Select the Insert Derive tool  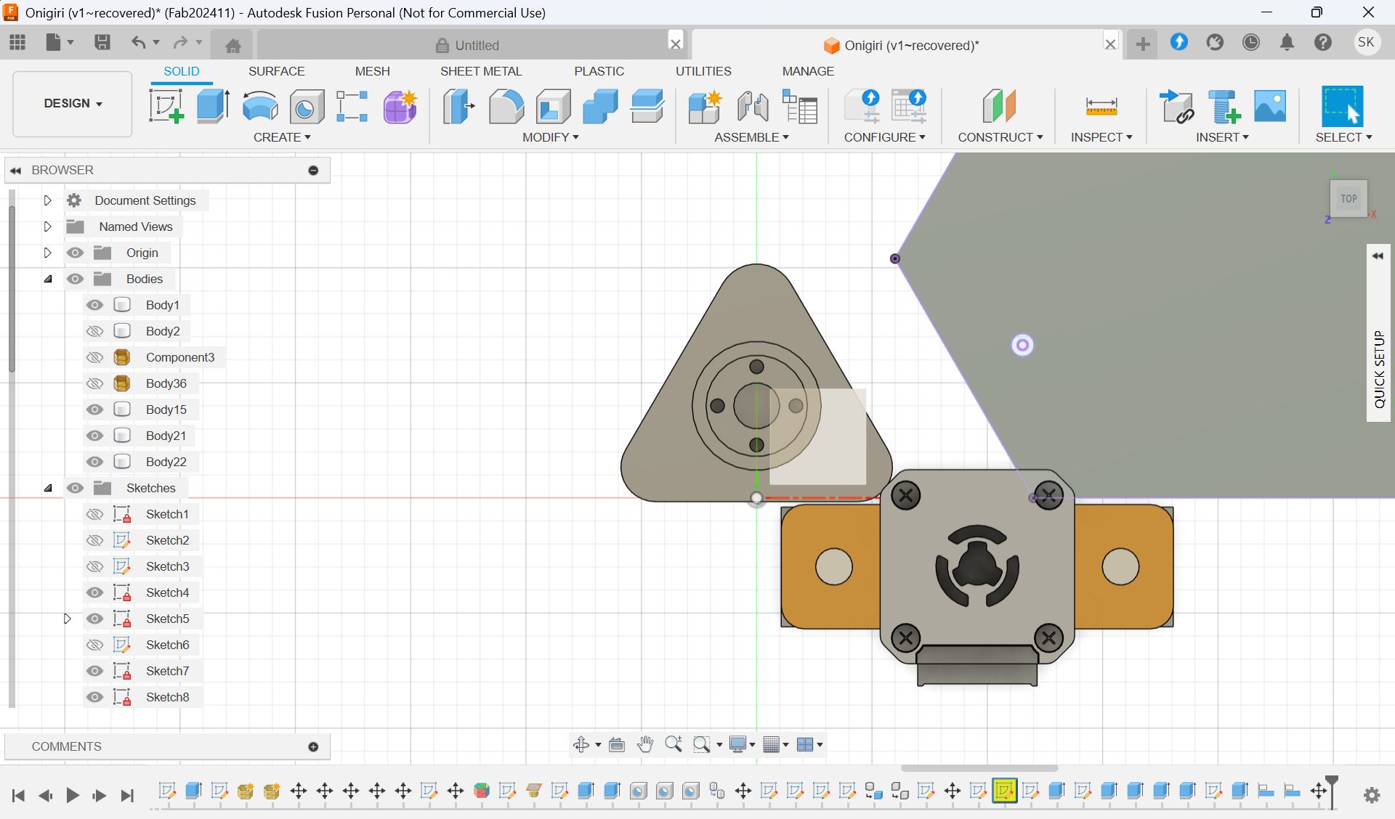pos(1177,106)
